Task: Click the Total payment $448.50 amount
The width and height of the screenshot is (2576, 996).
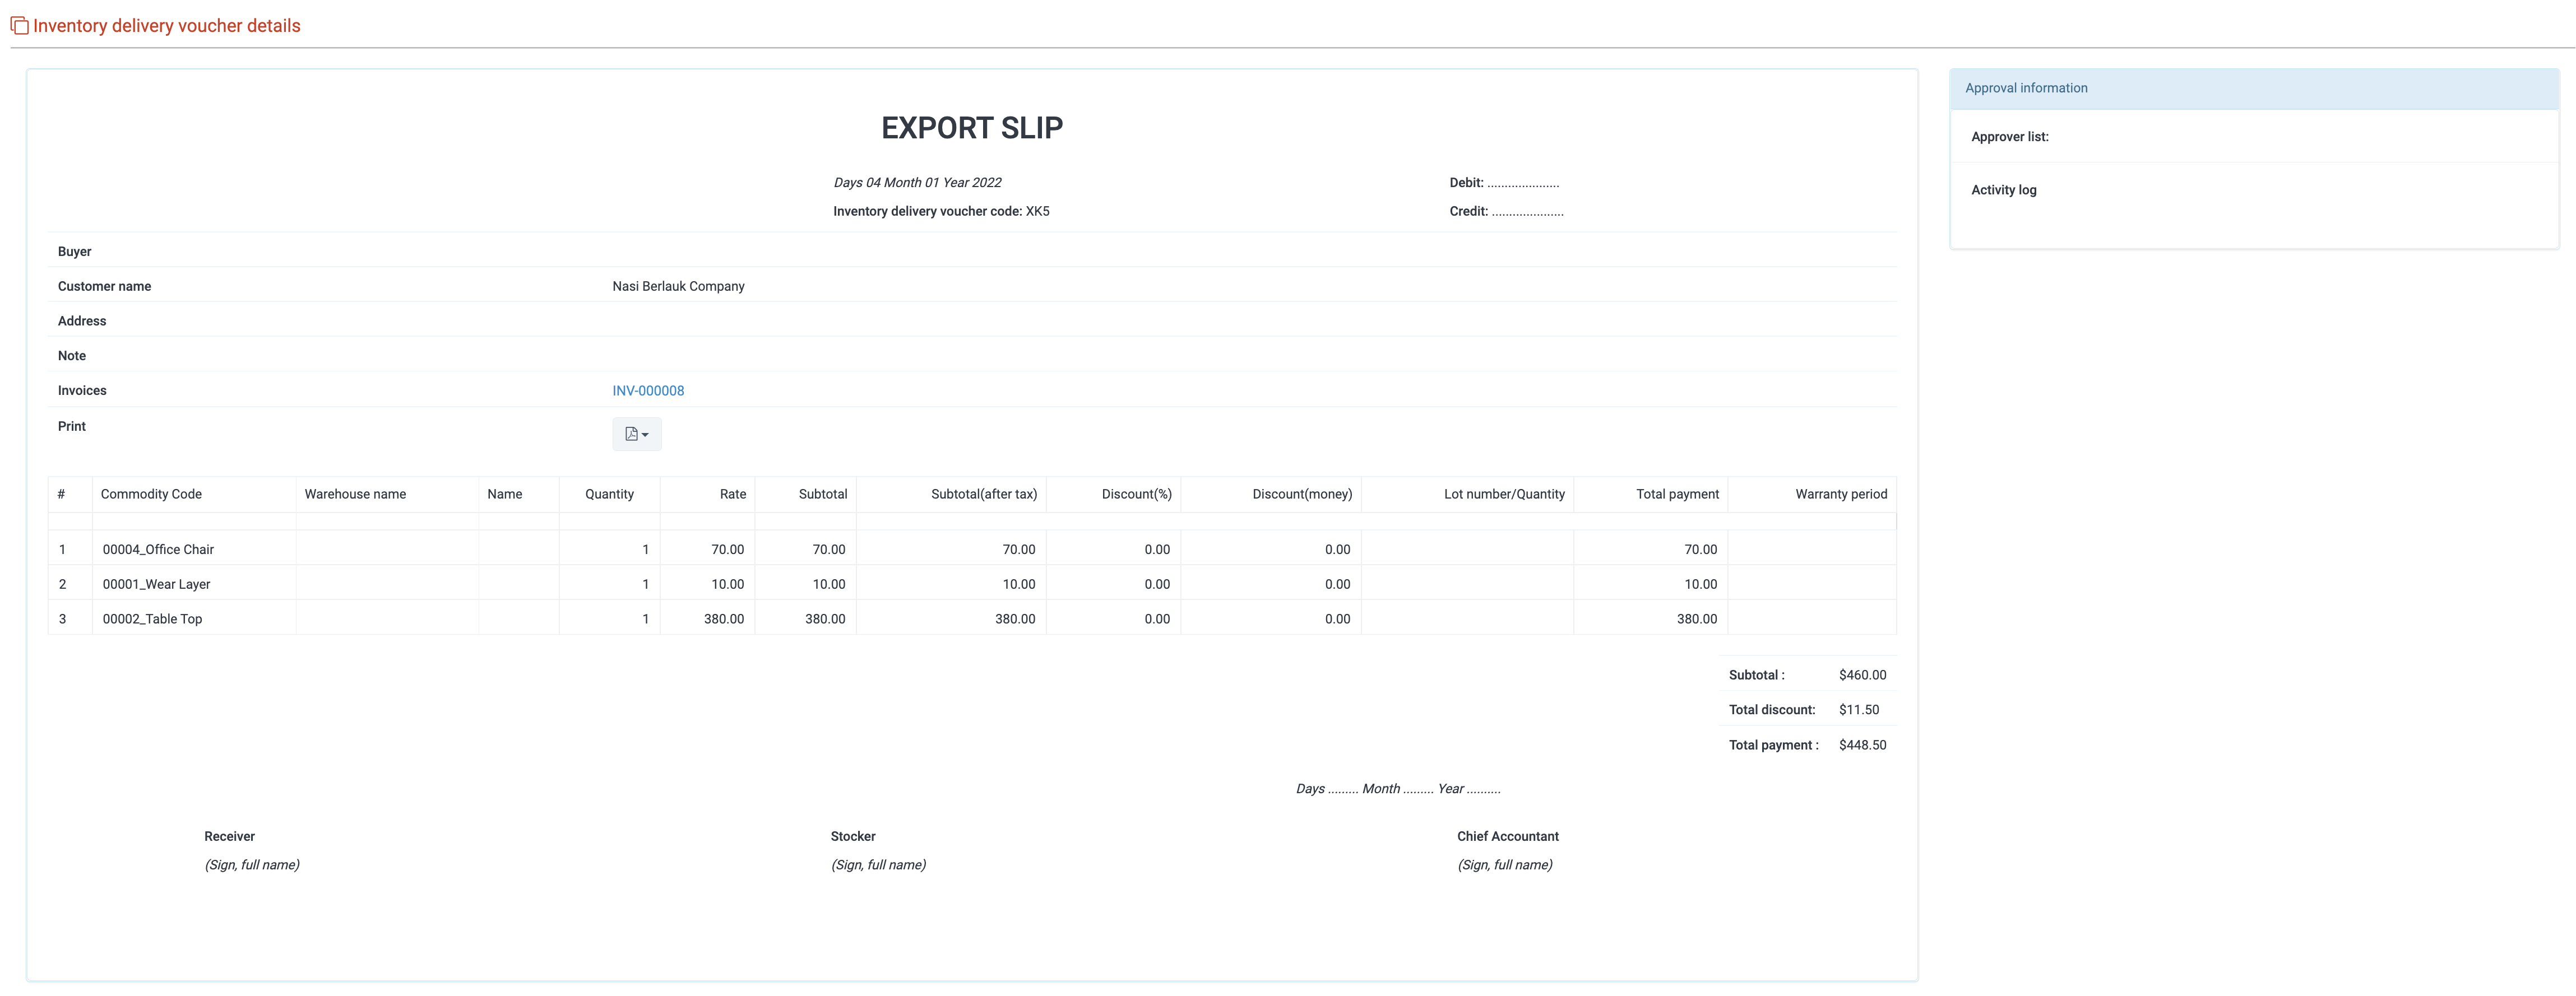Action: [x=1862, y=745]
